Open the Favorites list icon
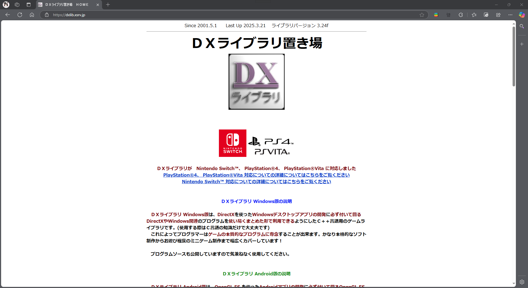The width and height of the screenshot is (528, 288). [x=474, y=15]
